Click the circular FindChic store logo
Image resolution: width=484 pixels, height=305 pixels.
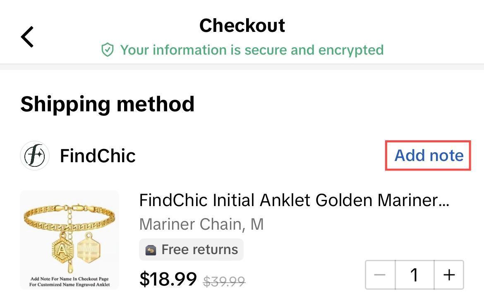coord(35,156)
